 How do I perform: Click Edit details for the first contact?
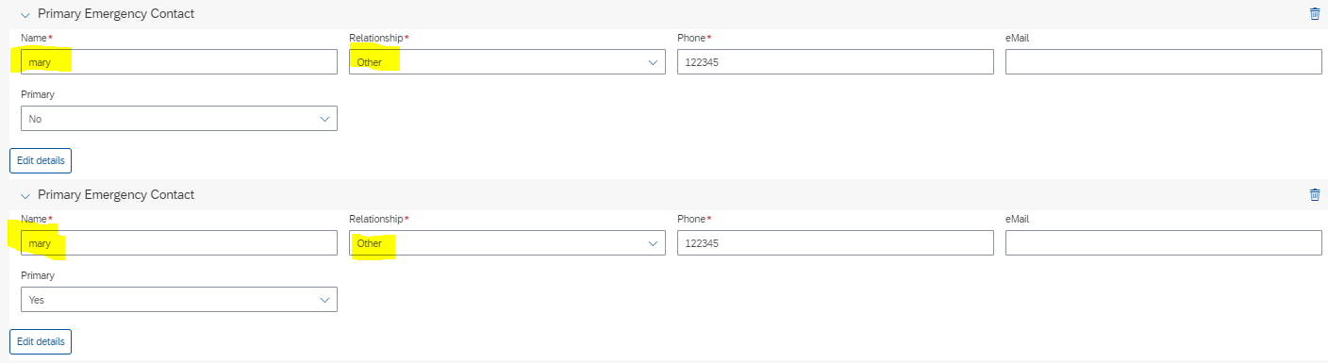coord(41,160)
